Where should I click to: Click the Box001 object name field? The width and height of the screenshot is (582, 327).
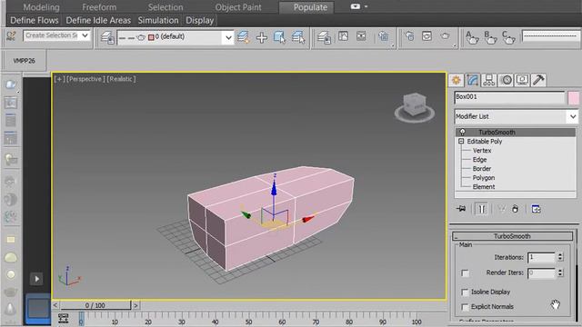(509, 97)
